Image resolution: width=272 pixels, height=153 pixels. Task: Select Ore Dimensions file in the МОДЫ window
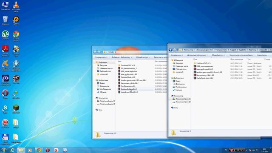coord(128,86)
